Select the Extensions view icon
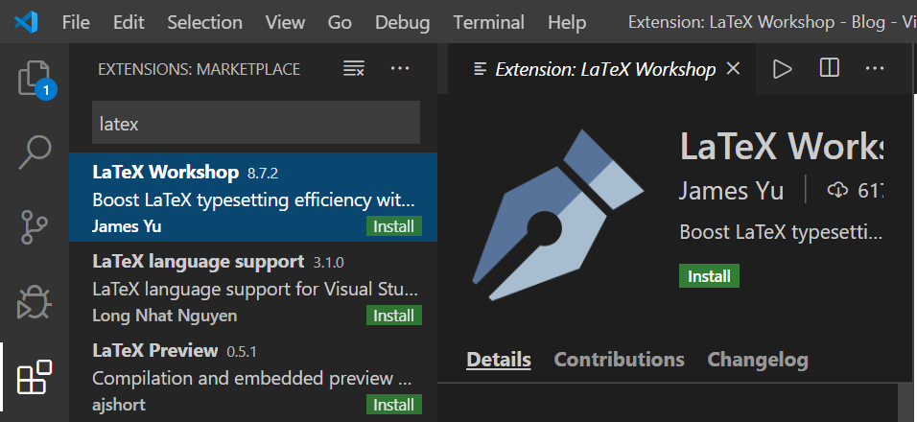This screenshot has width=917, height=422. (x=35, y=377)
